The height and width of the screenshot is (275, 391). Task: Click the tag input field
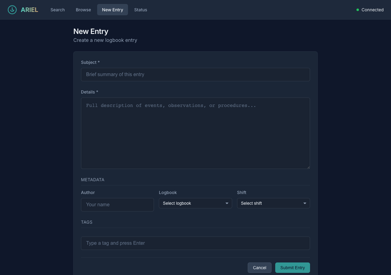[195, 243]
